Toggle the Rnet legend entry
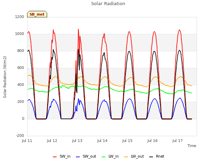The width and height of the screenshot is (217, 163). coord(157,156)
